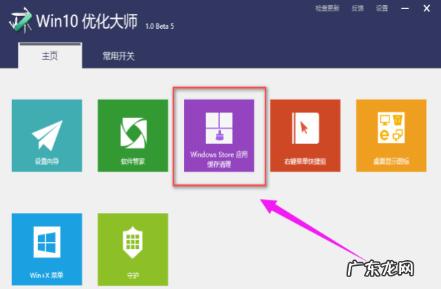Open the 桌面显示图标 yellow tile
Viewport: 441px width, 289px height.
coord(391,136)
